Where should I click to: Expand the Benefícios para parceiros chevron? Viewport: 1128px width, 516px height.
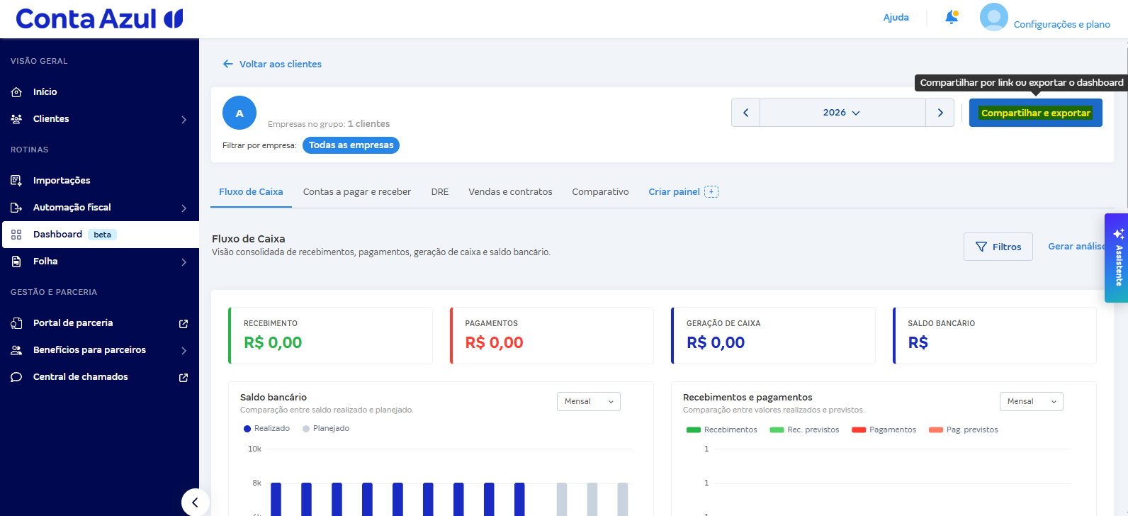pyautogui.click(x=184, y=351)
